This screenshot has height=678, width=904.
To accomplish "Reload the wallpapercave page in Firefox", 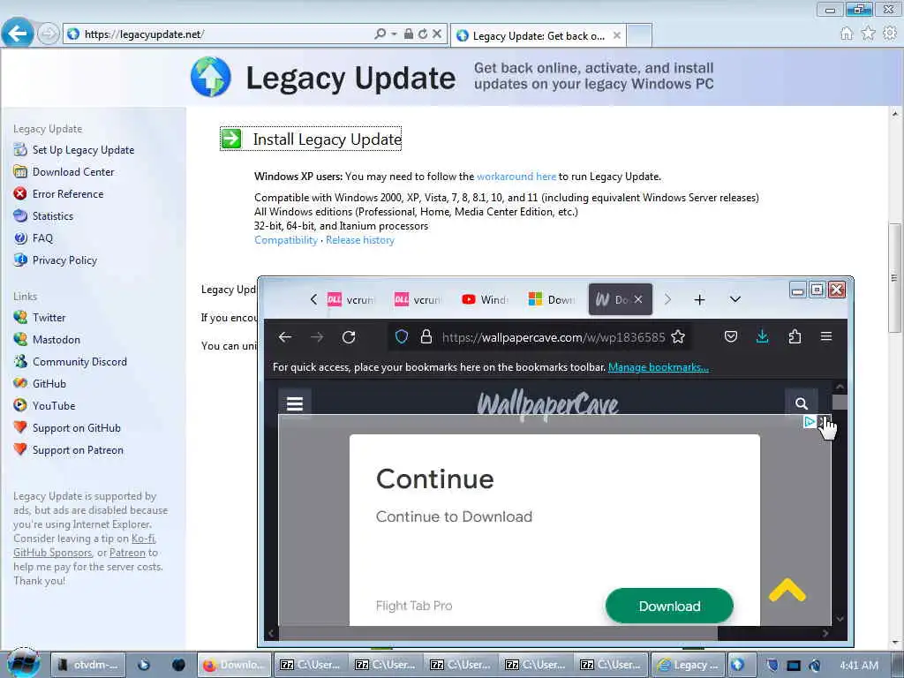I will [348, 336].
